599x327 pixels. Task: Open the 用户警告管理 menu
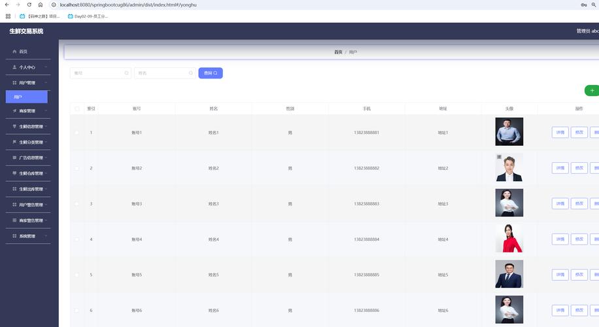pyautogui.click(x=28, y=205)
